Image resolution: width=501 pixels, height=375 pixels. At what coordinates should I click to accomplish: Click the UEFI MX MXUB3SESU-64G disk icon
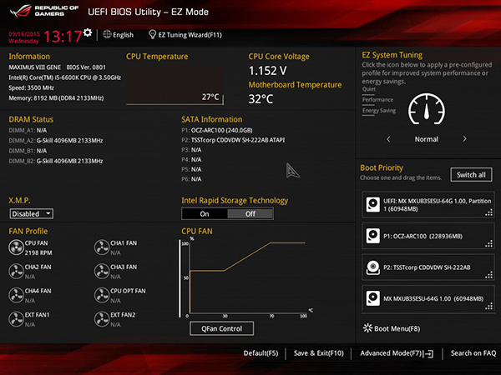click(x=373, y=204)
